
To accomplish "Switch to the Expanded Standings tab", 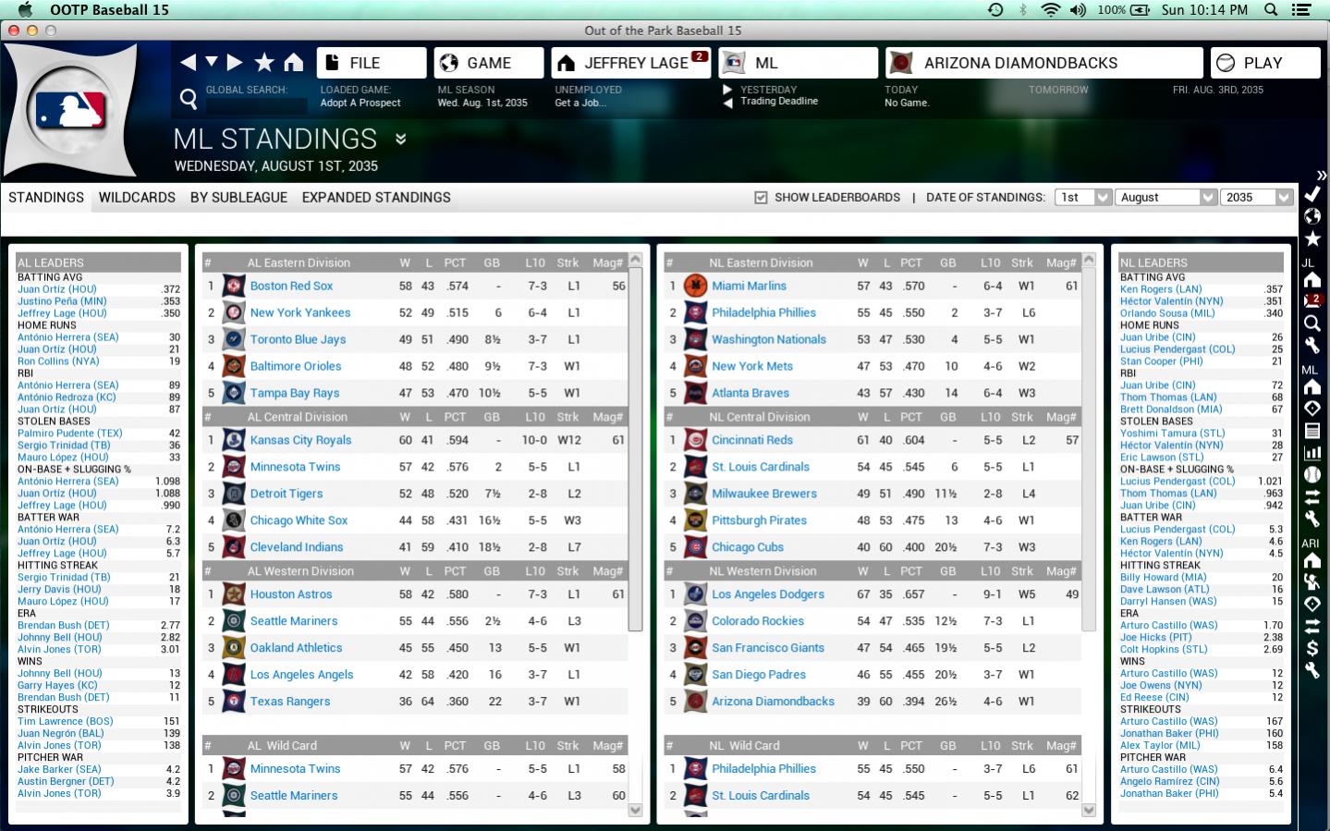I will 376,198.
